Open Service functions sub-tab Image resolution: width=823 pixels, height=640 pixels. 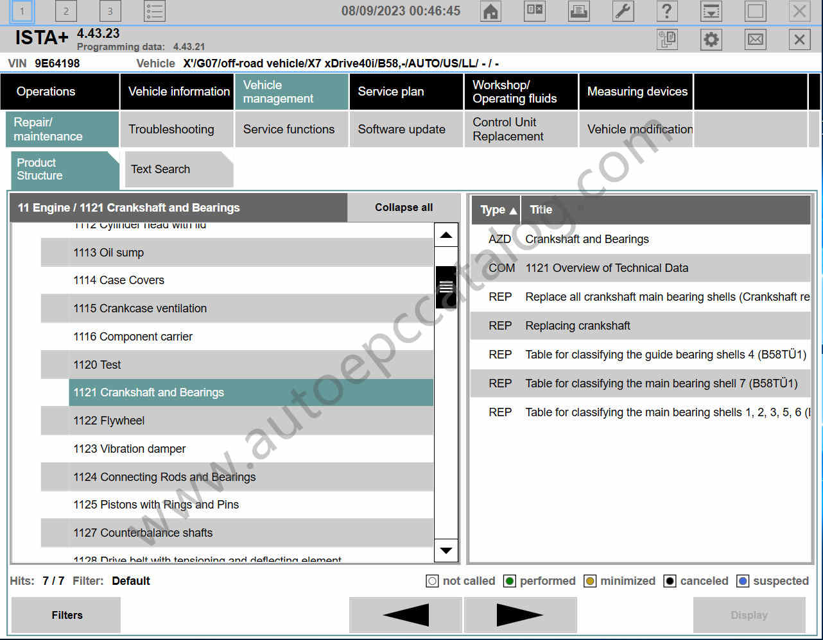[x=291, y=130]
